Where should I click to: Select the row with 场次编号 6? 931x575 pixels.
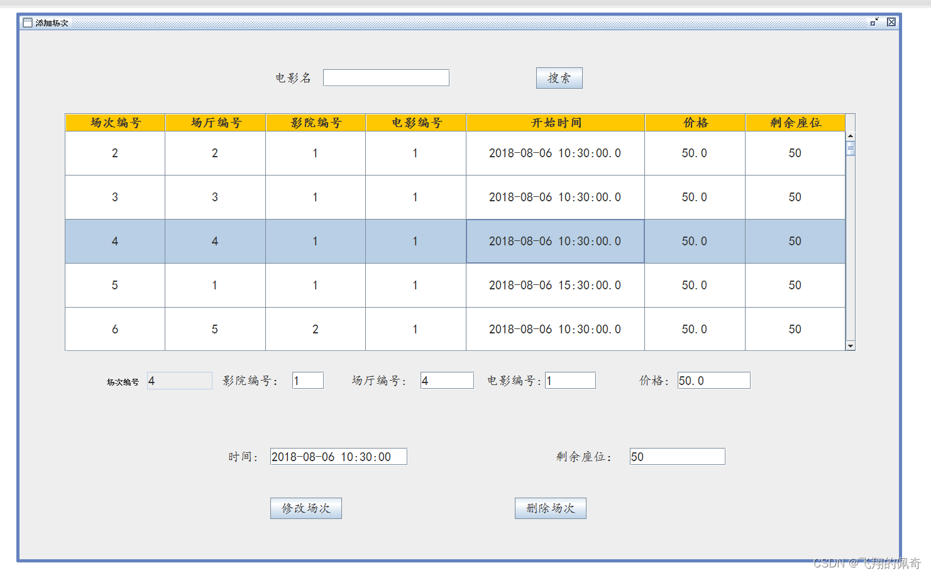click(x=455, y=329)
